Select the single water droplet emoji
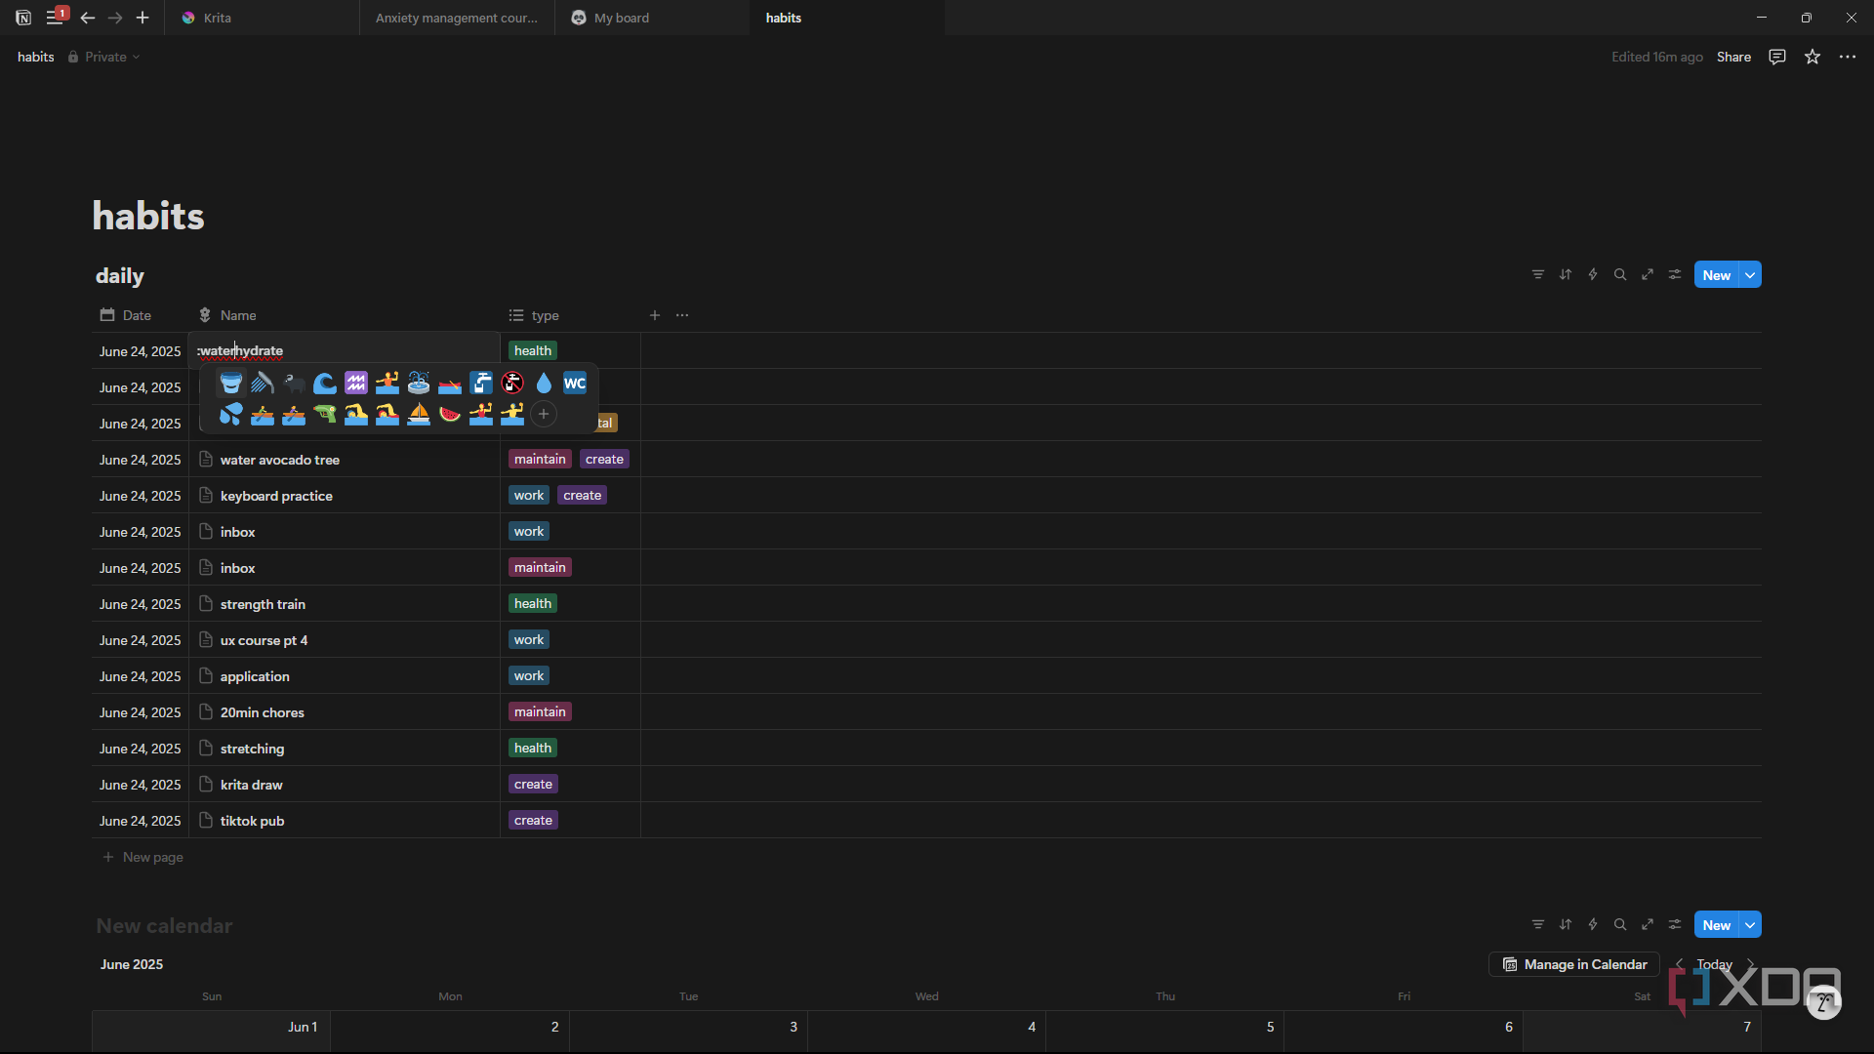The image size is (1874, 1054). [x=544, y=383]
